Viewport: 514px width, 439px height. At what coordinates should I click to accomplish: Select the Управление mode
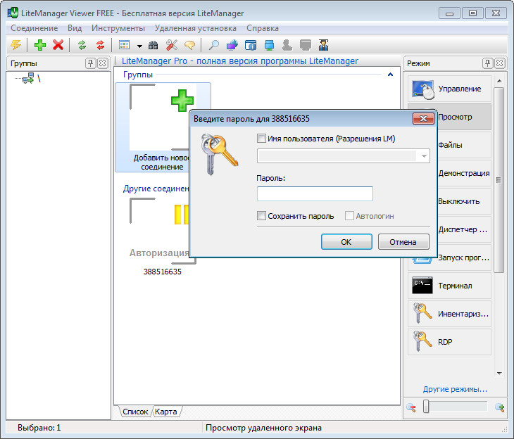[449, 89]
